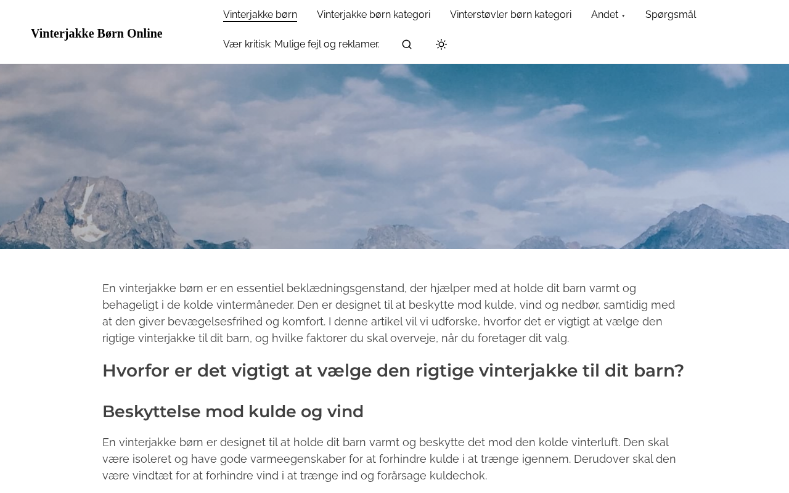
Task: Open Vær kritisk: Mulige fejl og reklamer
Action: point(301,44)
